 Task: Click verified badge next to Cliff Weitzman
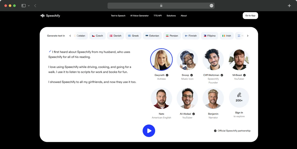[222, 75]
